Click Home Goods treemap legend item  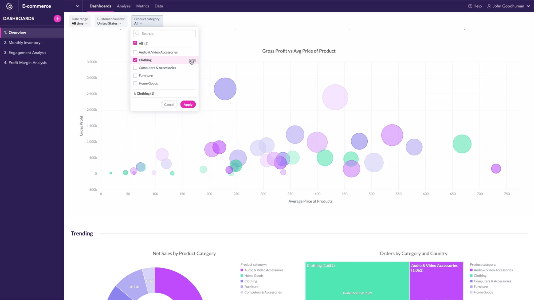coord(481,292)
